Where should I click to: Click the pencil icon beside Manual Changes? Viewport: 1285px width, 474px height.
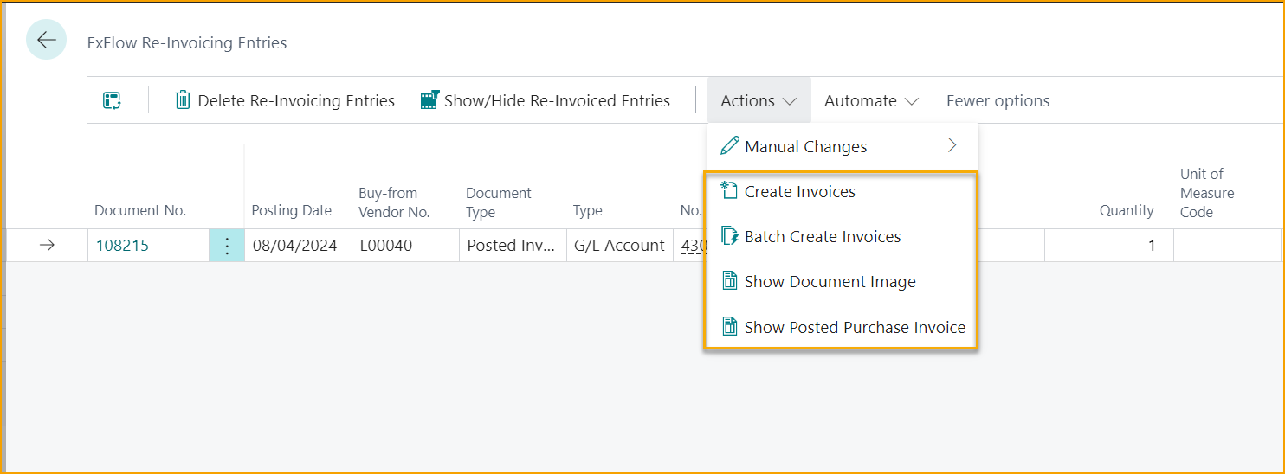730,146
